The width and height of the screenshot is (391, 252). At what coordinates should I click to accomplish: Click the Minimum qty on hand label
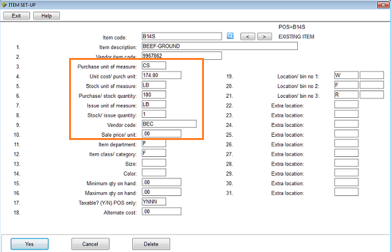111,184
